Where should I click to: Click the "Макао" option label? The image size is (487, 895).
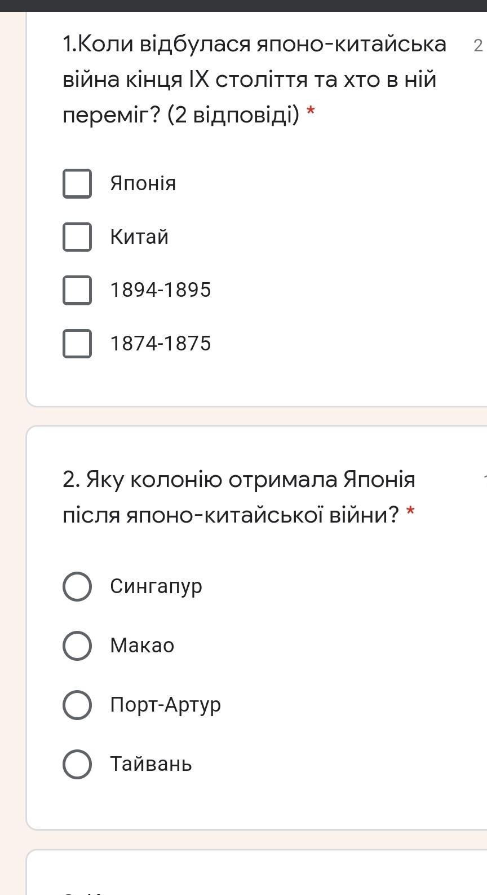[142, 646]
